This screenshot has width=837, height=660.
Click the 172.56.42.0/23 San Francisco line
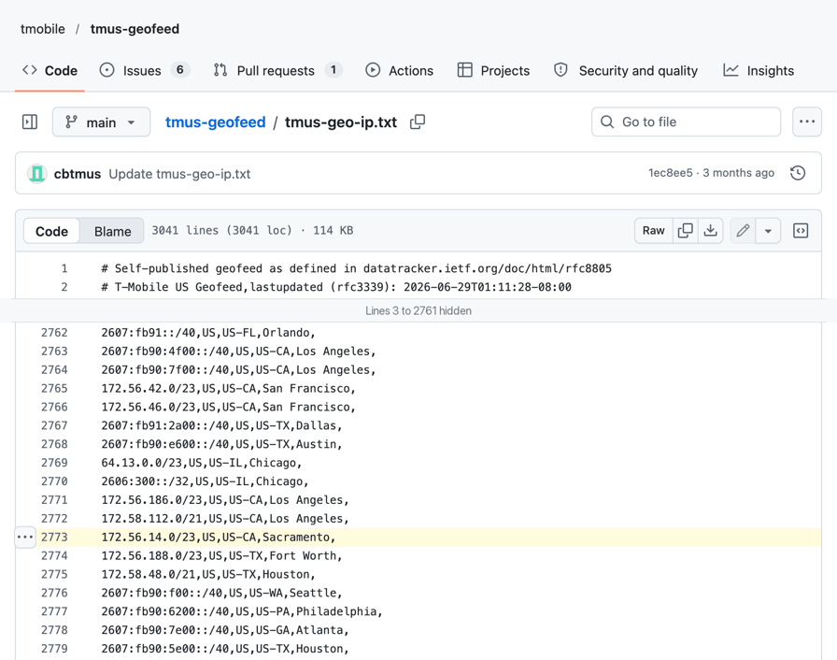click(229, 389)
